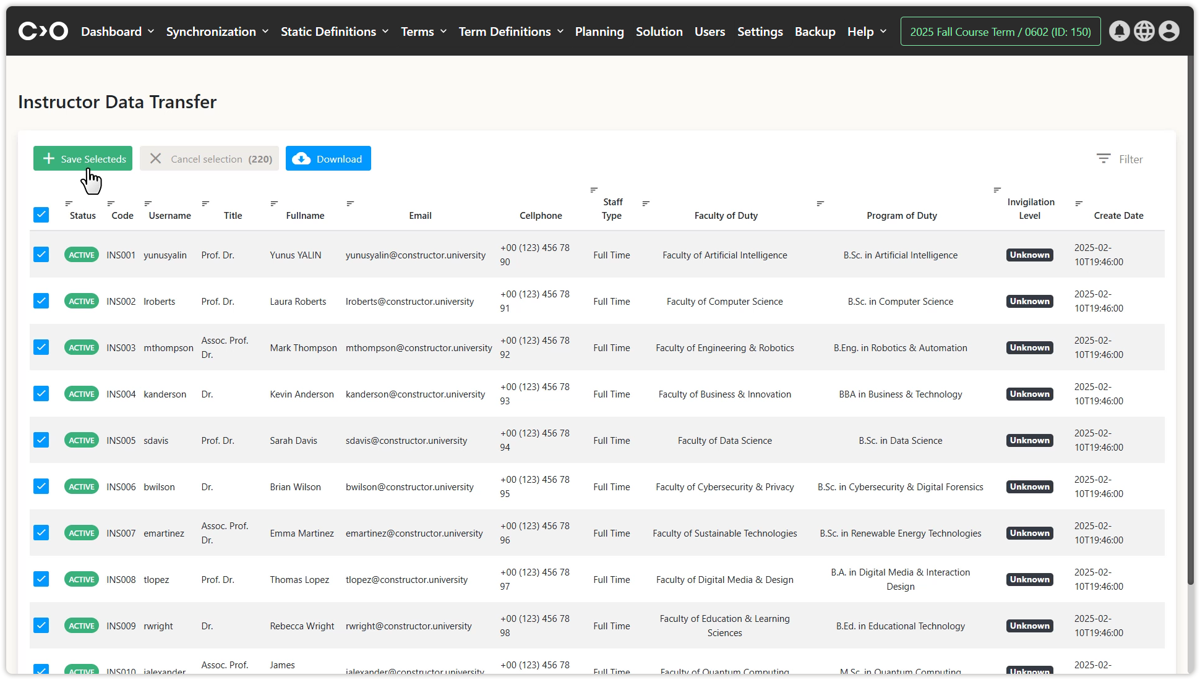Expand the Dashboard dropdown menu
The image size is (1200, 680).
117,32
